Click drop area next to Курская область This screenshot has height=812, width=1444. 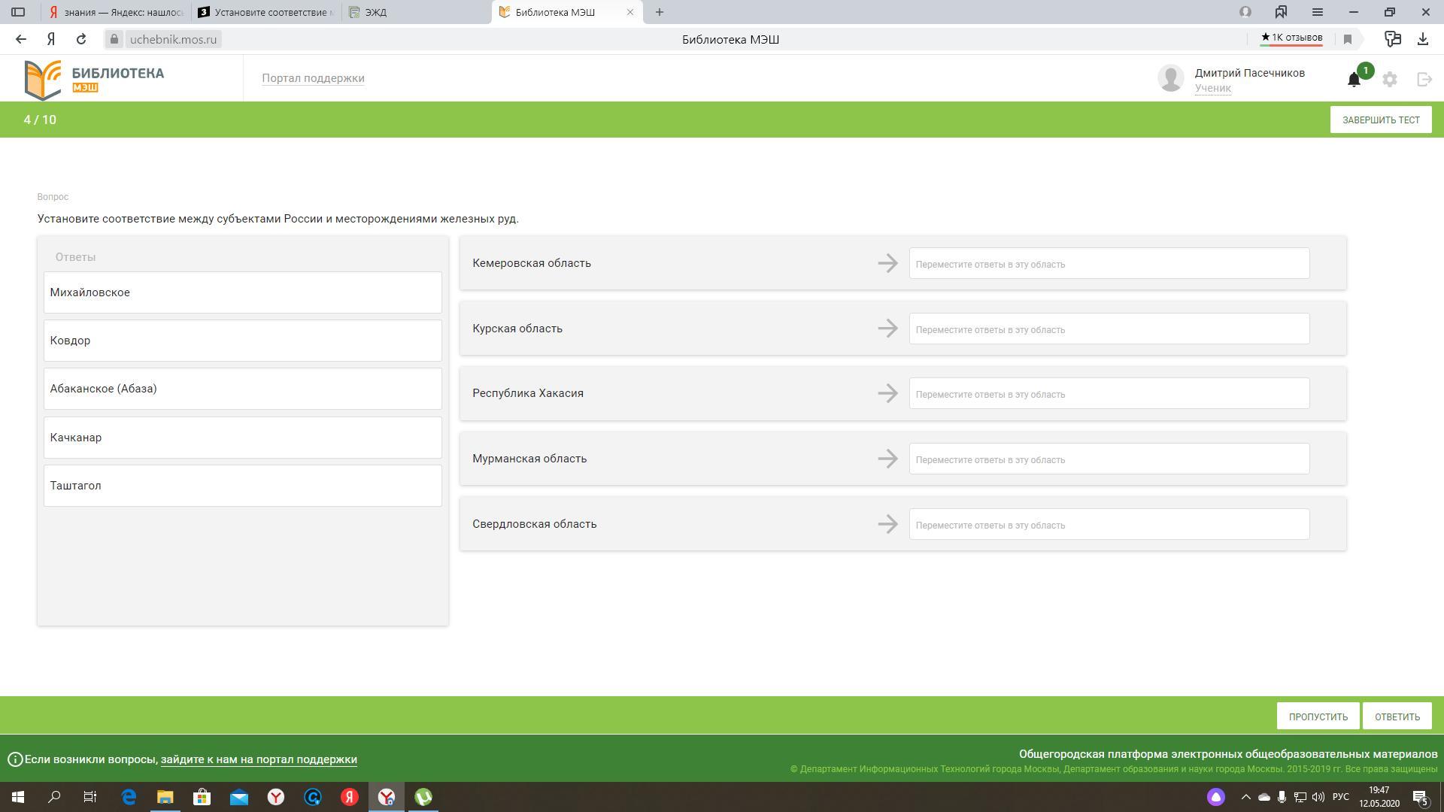(1109, 329)
